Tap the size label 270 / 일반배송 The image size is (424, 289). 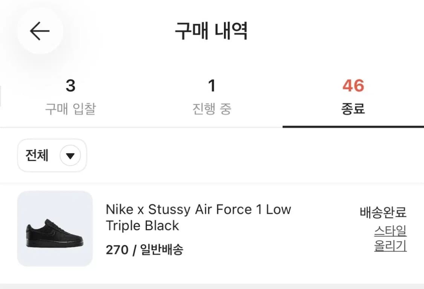pos(145,249)
